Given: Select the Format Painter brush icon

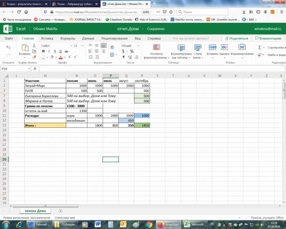Looking at the screenshot, I should pyautogui.click(x=34, y=57).
